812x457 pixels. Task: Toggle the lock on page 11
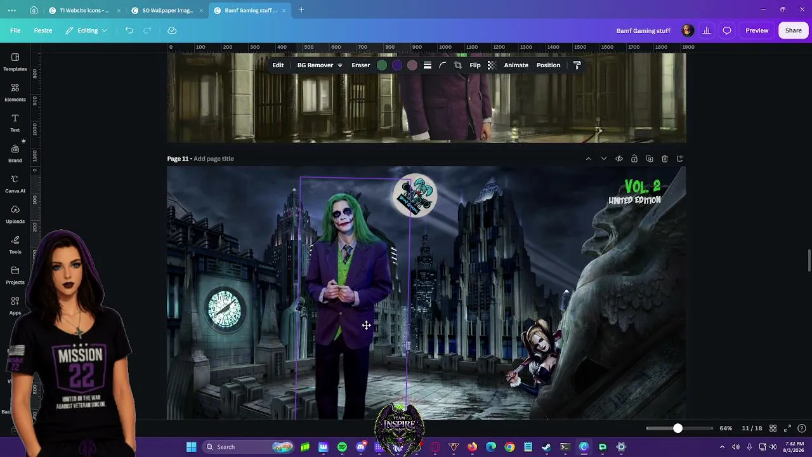coord(634,159)
